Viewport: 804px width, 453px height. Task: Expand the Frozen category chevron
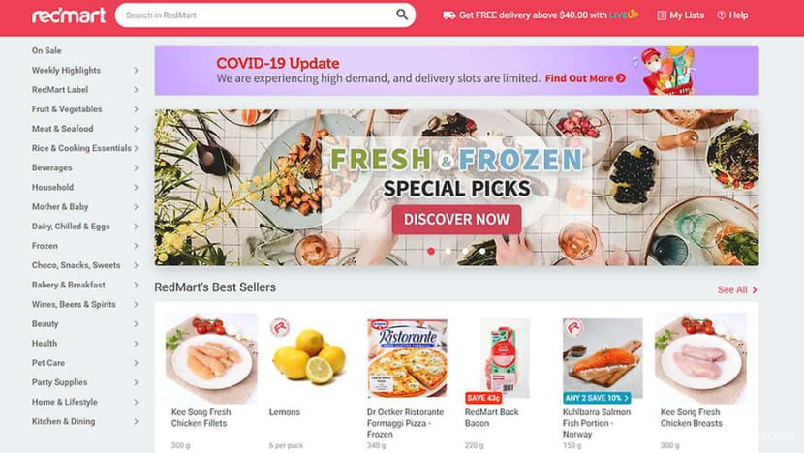pyautogui.click(x=136, y=246)
